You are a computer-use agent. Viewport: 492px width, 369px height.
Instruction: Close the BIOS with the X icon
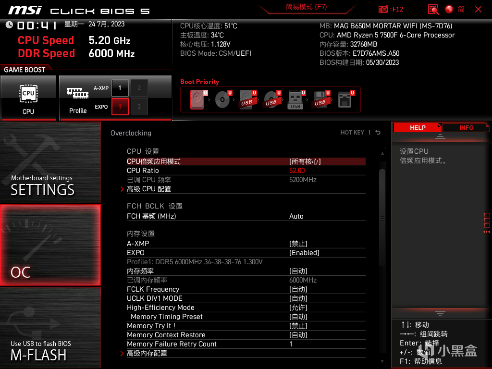[x=478, y=10]
